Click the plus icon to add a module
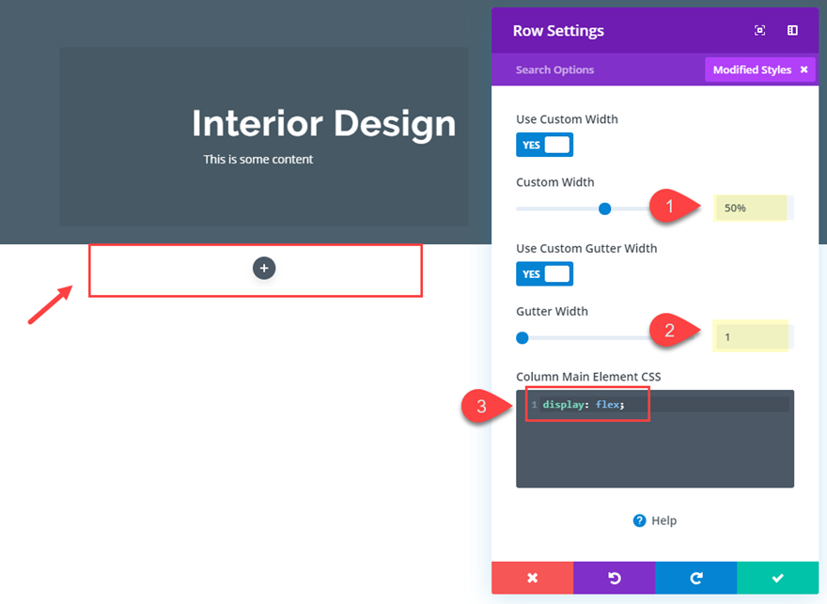The height and width of the screenshot is (604, 827). (x=264, y=268)
